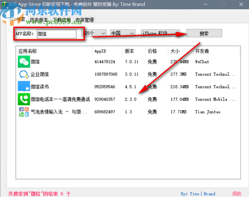
Task: Click the Brand link at bottom
Action: (209, 194)
